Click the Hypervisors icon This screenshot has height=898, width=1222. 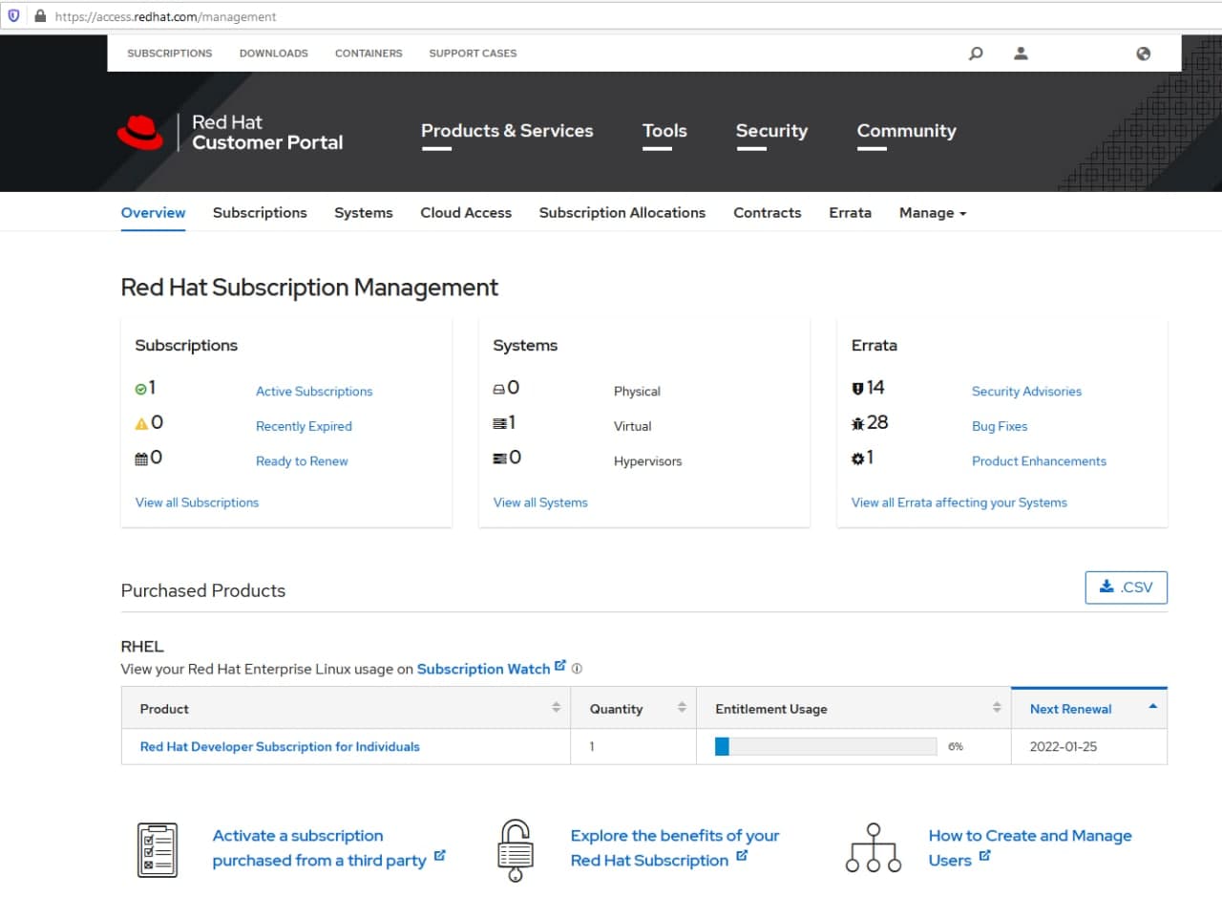(499, 459)
